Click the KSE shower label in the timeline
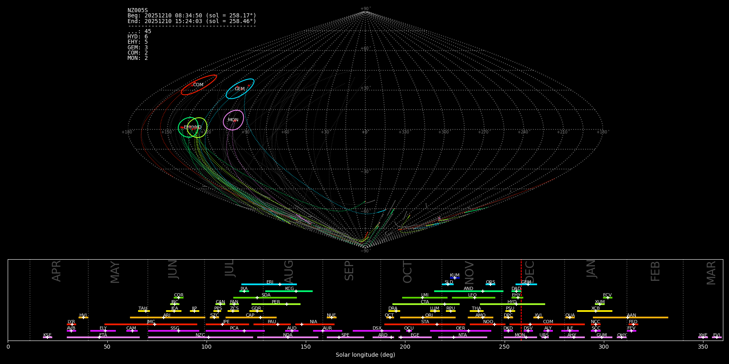This screenshot has width=729, height=364. pyautogui.click(x=47, y=335)
